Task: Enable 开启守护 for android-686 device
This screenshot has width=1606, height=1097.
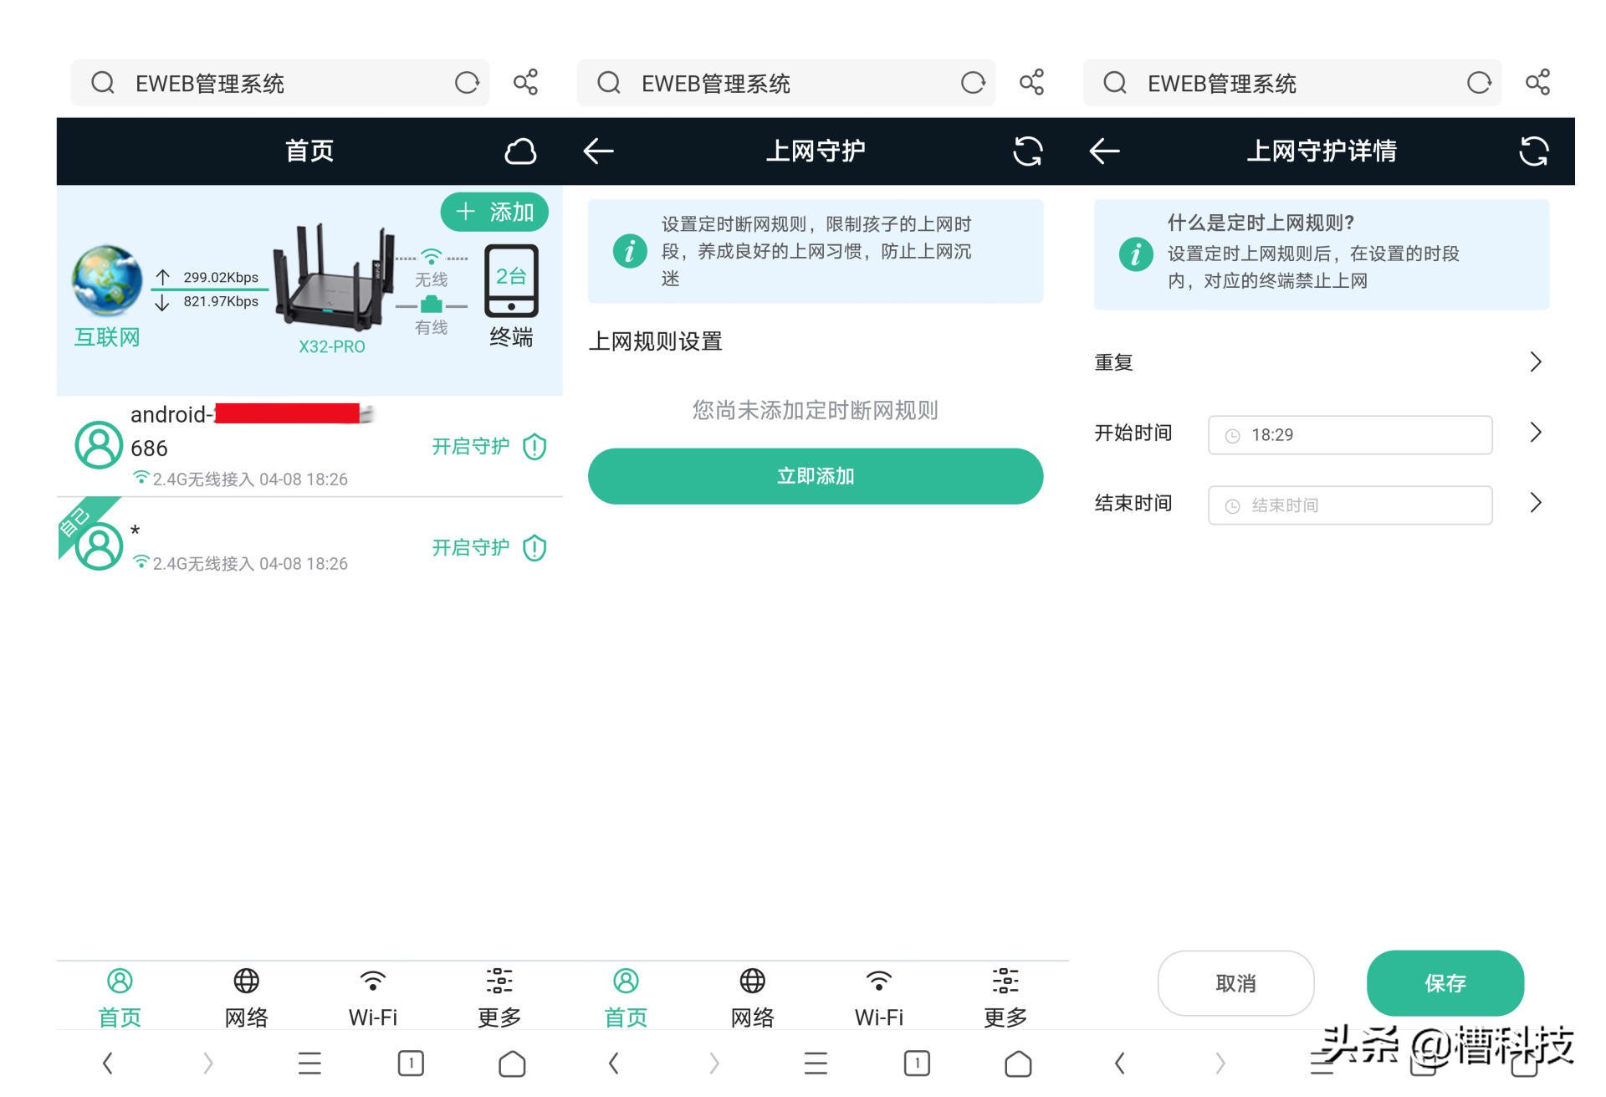Action: pos(470,446)
